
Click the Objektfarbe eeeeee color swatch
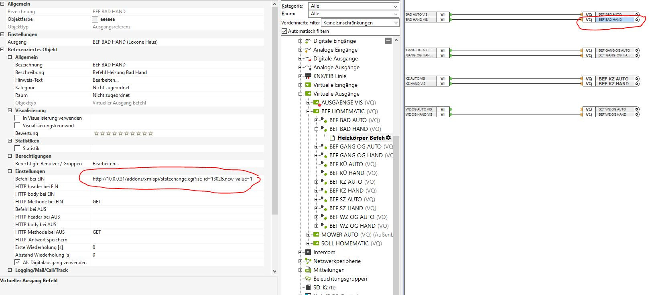[x=95, y=19]
